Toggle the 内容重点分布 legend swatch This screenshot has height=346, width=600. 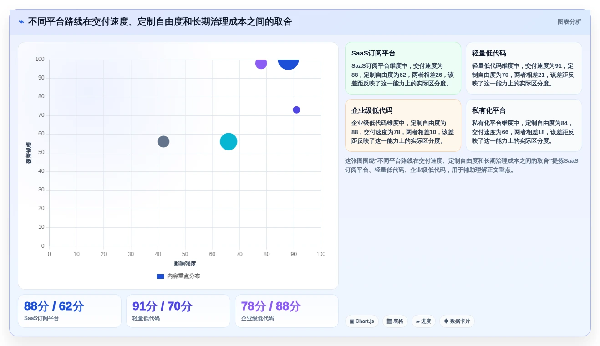click(160, 276)
